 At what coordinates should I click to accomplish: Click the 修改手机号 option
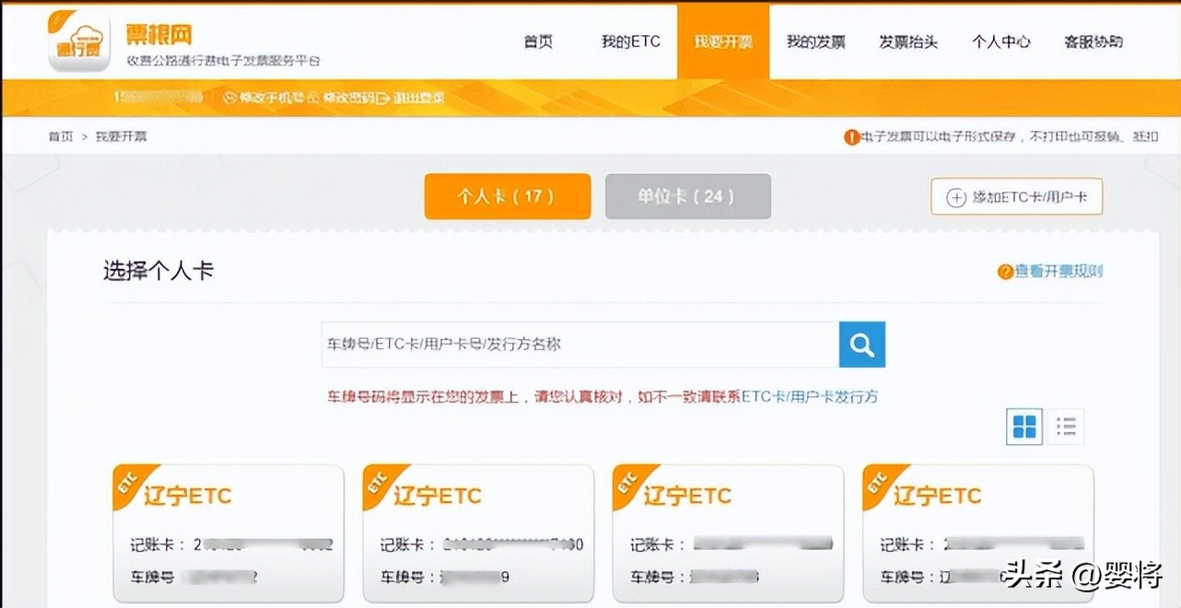point(269,97)
